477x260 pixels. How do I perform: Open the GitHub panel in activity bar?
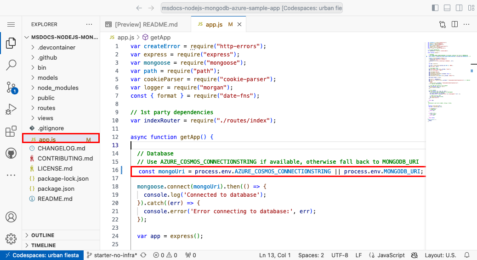[11, 153]
